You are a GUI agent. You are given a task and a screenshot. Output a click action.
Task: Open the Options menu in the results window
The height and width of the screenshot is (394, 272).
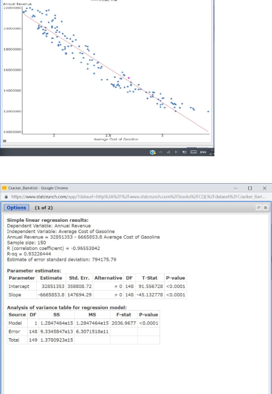pyautogui.click(x=17, y=207)
